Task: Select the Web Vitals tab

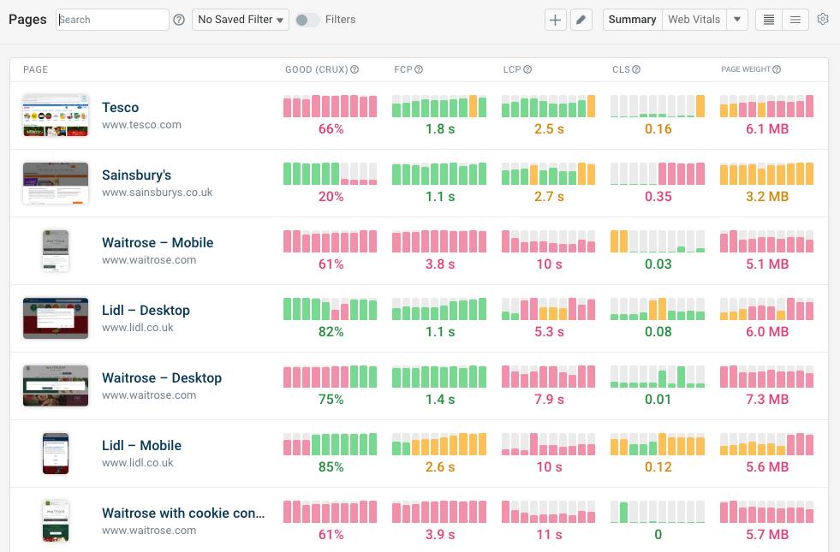Action: (694, 19)
